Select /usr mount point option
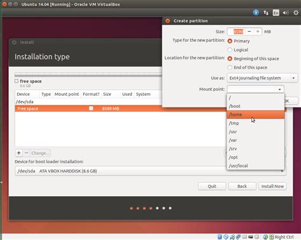The height and width of the screenshot is (240, 301). (255, 131)
